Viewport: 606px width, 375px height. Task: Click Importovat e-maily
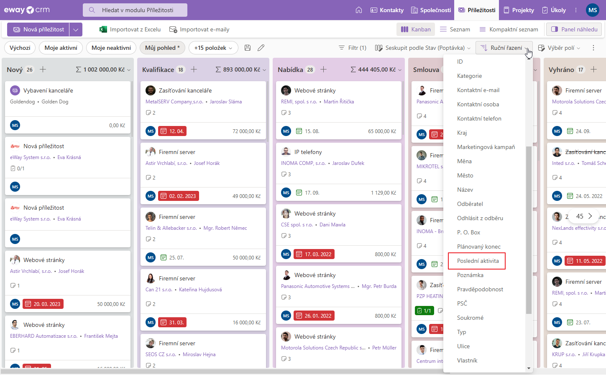199,29
